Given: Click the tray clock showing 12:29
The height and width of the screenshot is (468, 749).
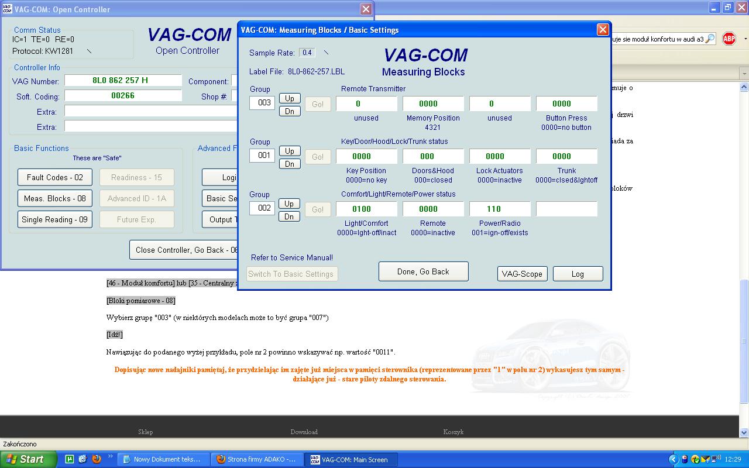Looking at the screenshot, I should coord(733,460).
